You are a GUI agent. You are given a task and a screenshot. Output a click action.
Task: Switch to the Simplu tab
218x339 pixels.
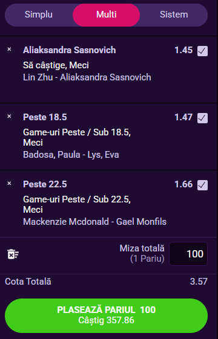[x=39, y=15]
